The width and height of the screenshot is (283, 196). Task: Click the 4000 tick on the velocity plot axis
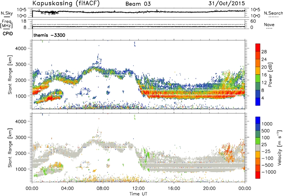point(21,121)
